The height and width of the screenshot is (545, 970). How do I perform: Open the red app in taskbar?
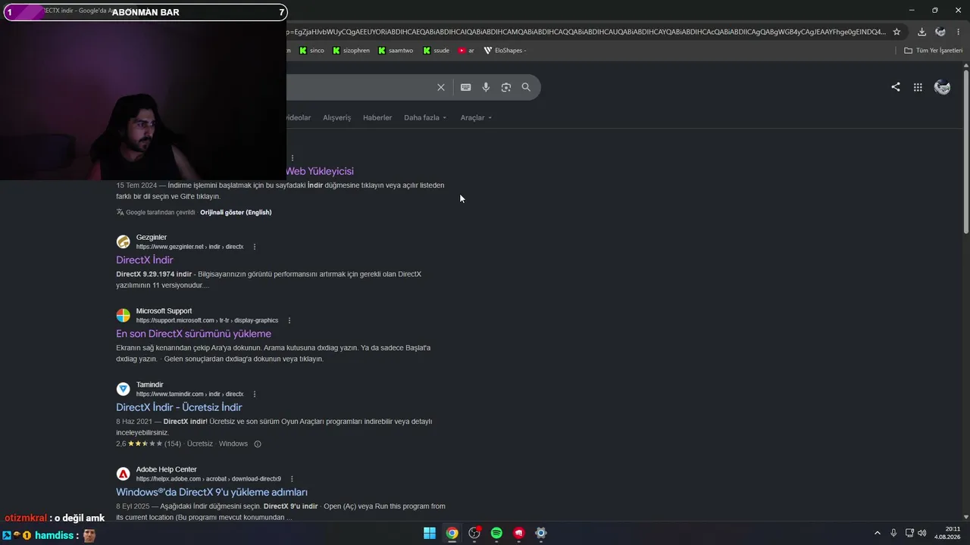tap(518, 533)
